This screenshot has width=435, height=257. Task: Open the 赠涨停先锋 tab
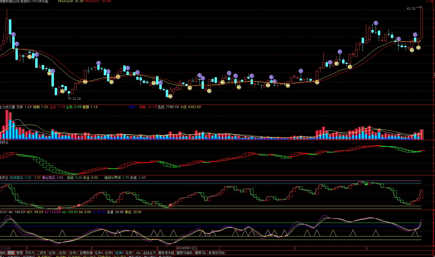(166, 253)
